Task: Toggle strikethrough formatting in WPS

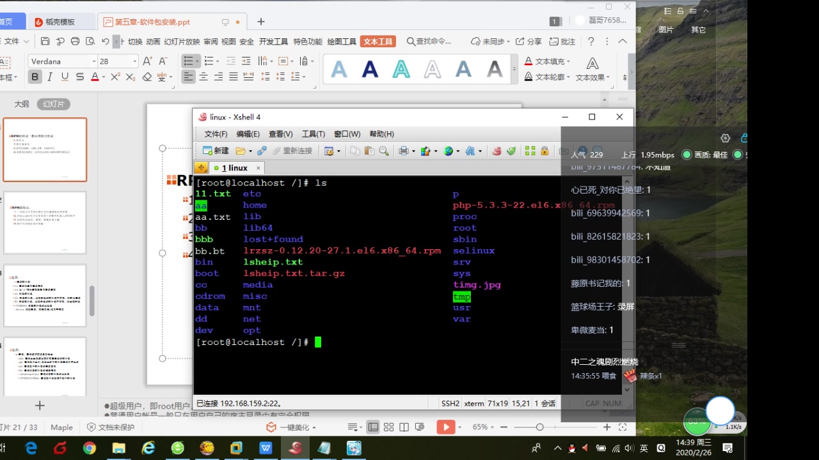Action: point(80,77)
